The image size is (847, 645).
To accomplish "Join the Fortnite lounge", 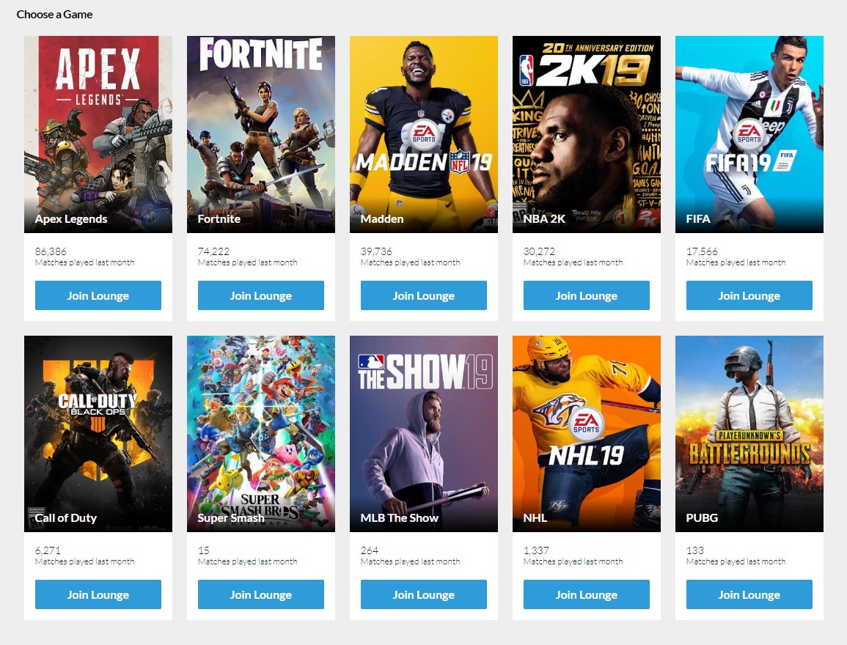I will (x=261, y=295).
